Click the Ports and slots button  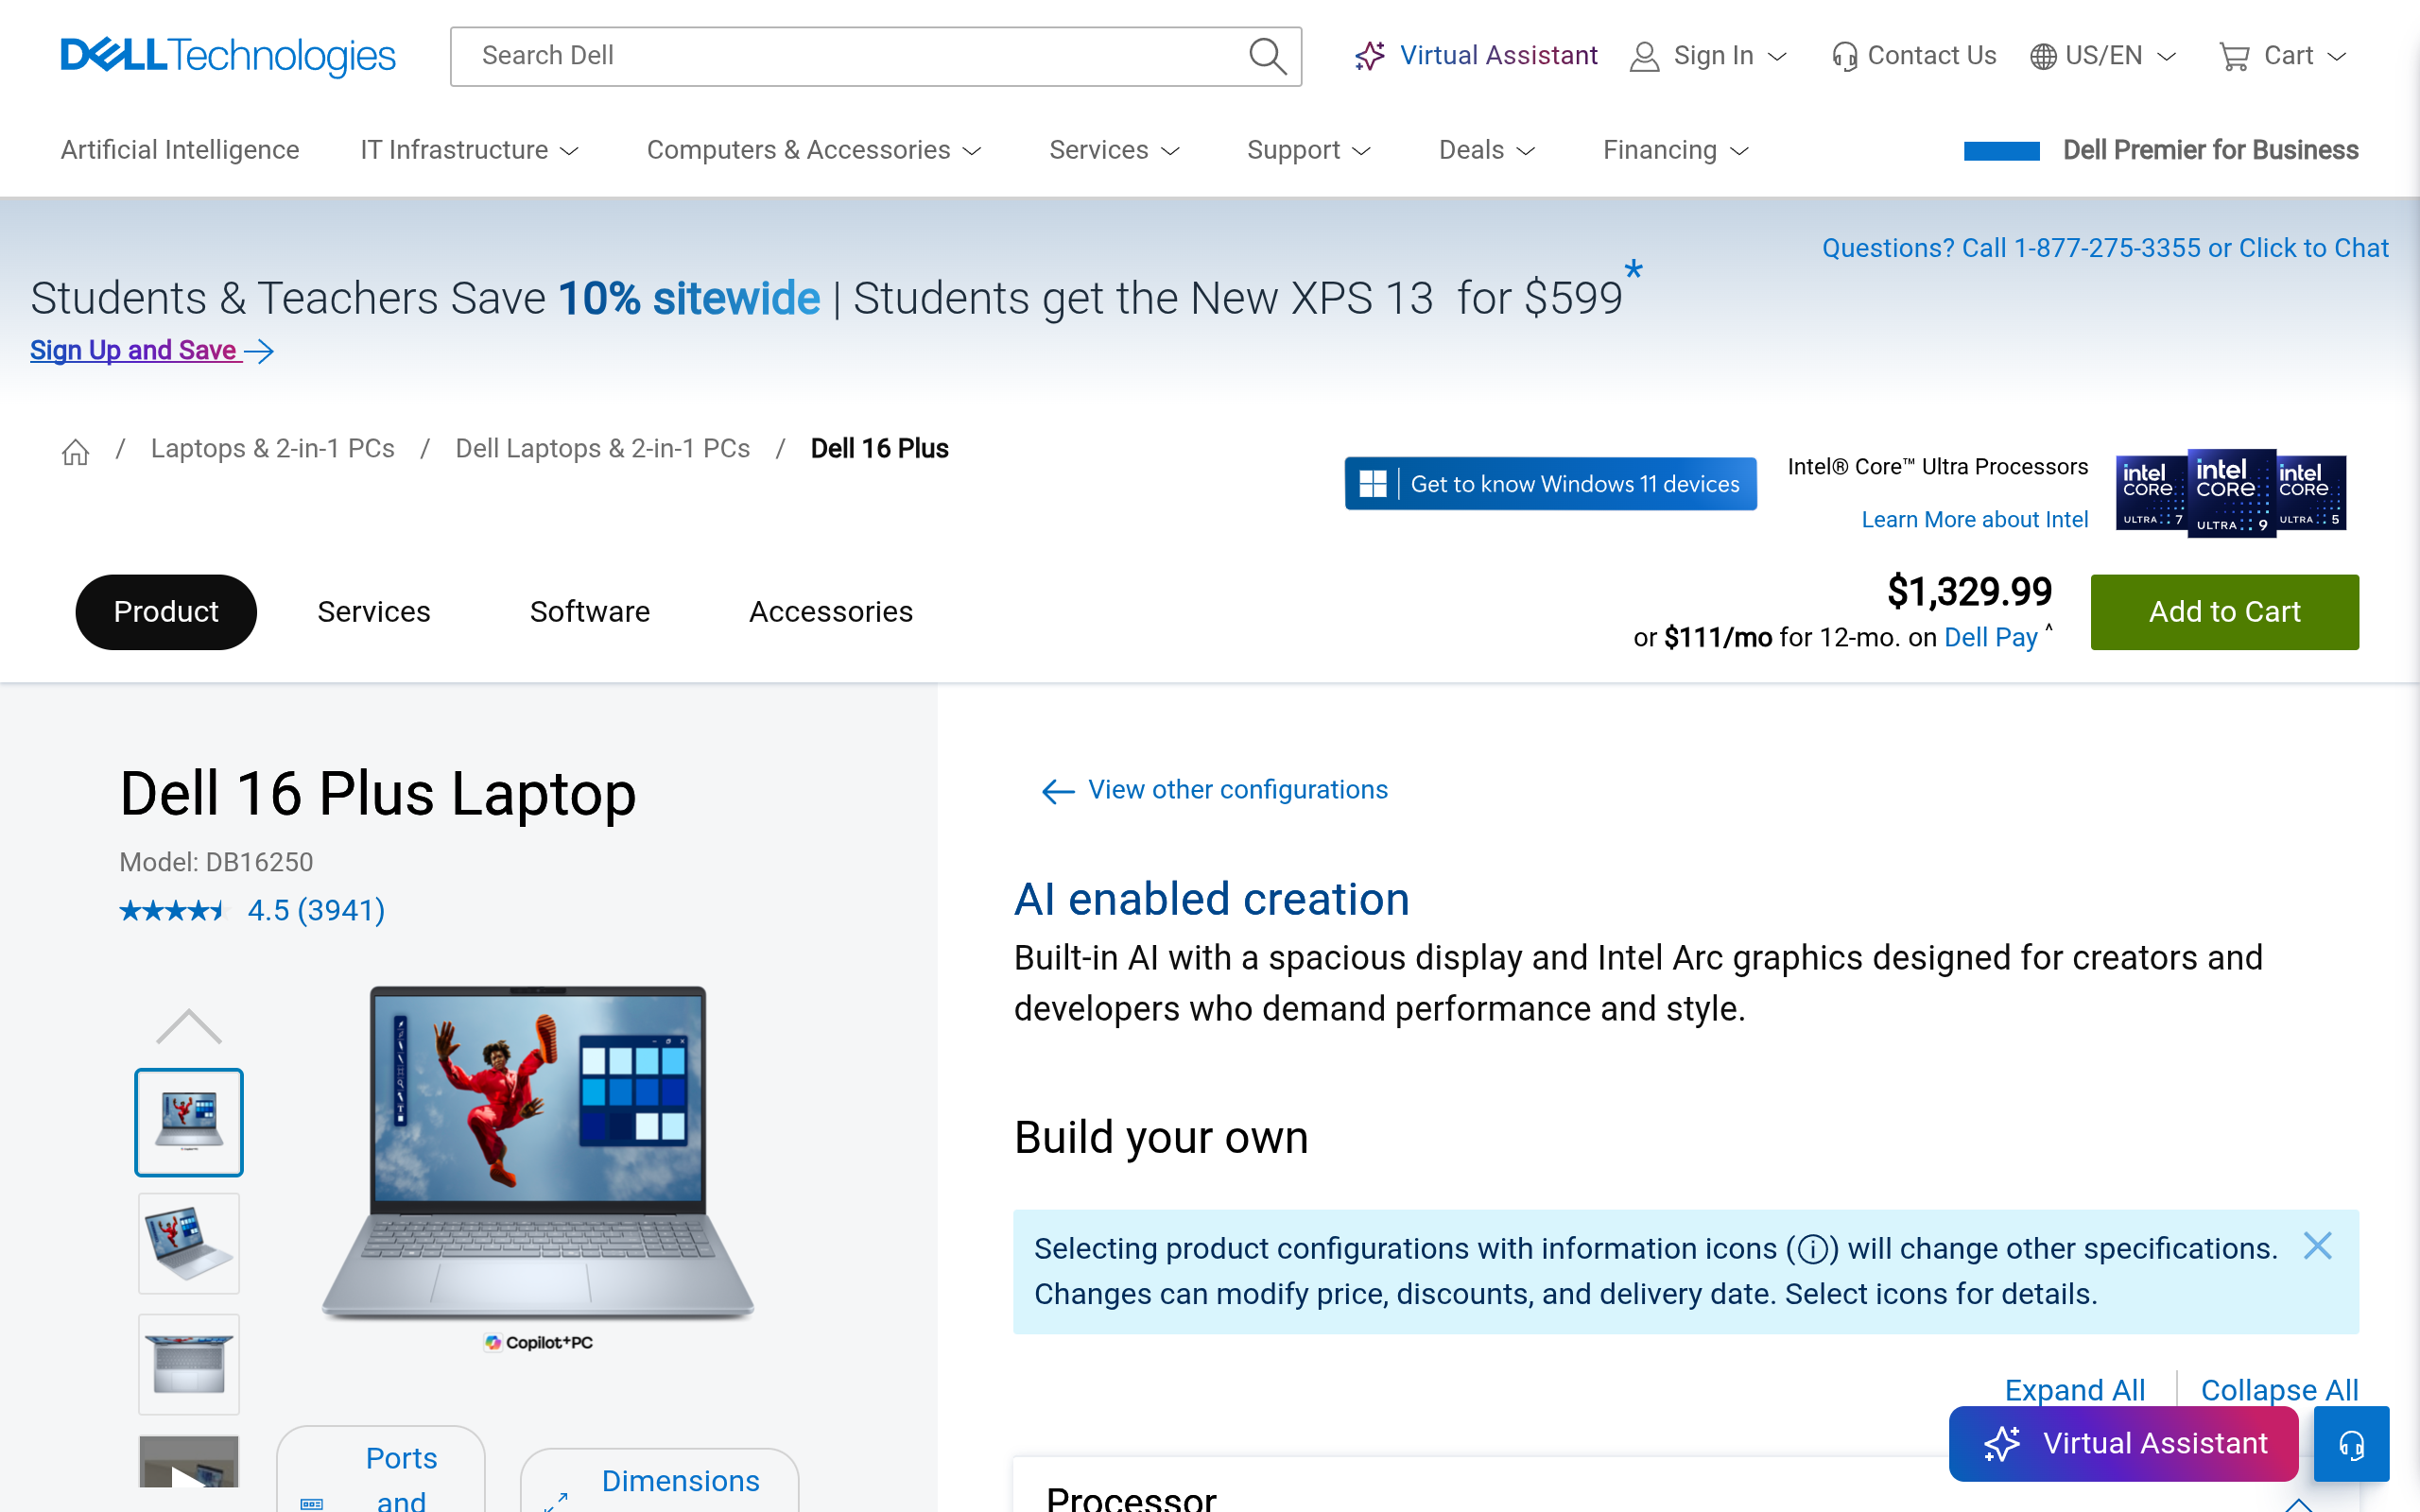381,1470
